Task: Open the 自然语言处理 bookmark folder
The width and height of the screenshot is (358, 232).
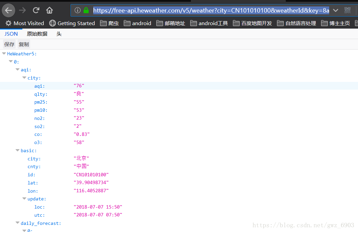Action: coord(297,23)
